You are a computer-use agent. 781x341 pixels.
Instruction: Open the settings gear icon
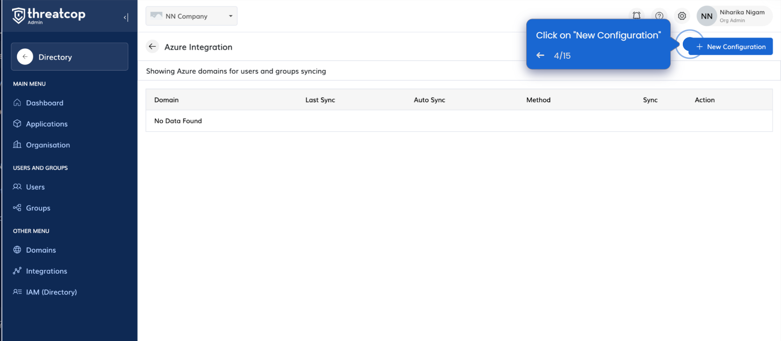point(682,16)
